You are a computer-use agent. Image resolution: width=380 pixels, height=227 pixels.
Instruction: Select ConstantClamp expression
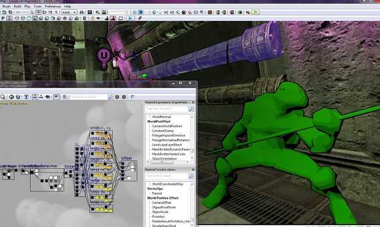[162, 131]
